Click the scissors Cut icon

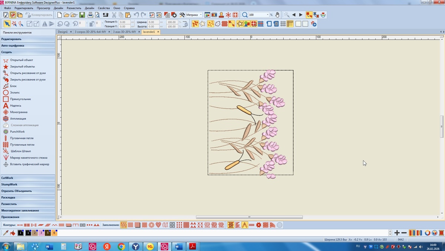tap(114, 15)
